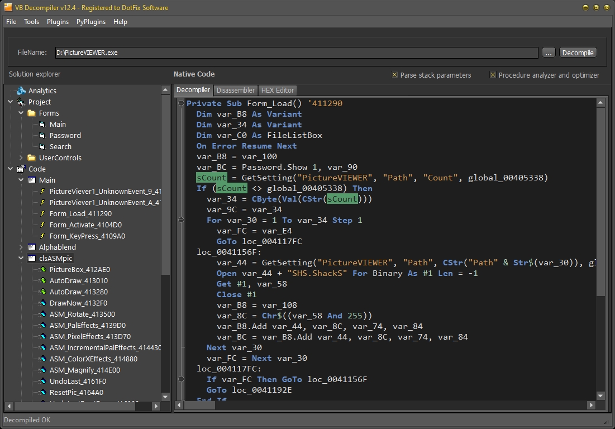The image size is (615, 429).
Task: Click the Password form icon
Action: coord(42,135)
